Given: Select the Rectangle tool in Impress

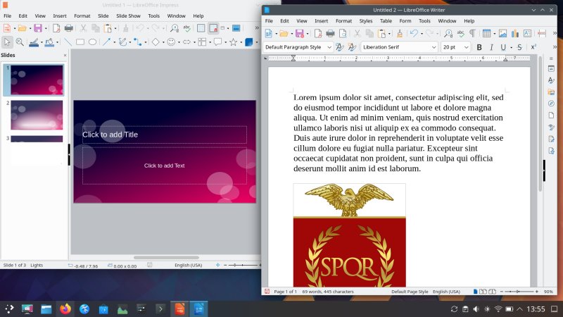Looking at the screenshot, I should click(80, 42).
